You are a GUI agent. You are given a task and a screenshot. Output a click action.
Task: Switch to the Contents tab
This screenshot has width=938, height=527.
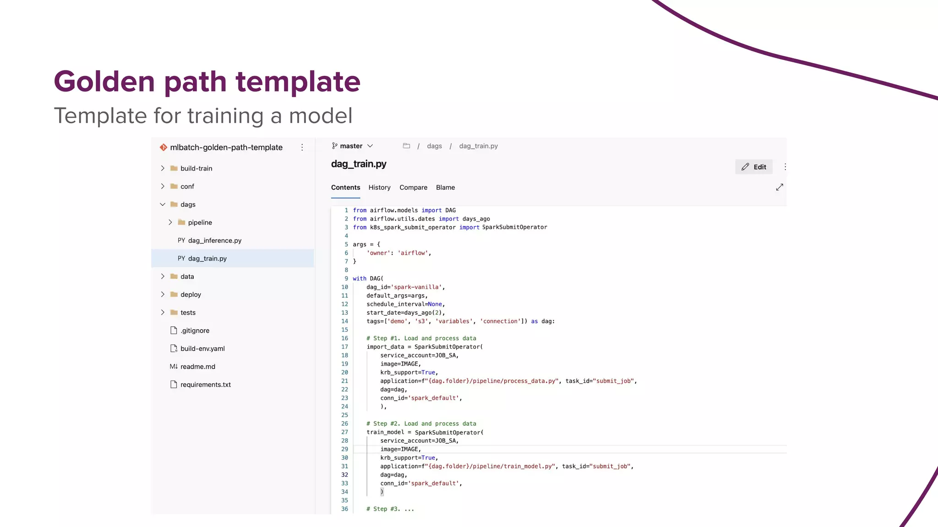click(345, 188)
